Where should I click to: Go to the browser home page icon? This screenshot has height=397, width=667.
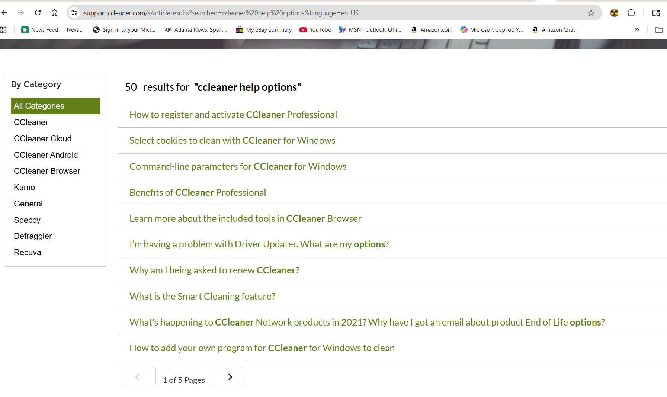click(54, 13)
